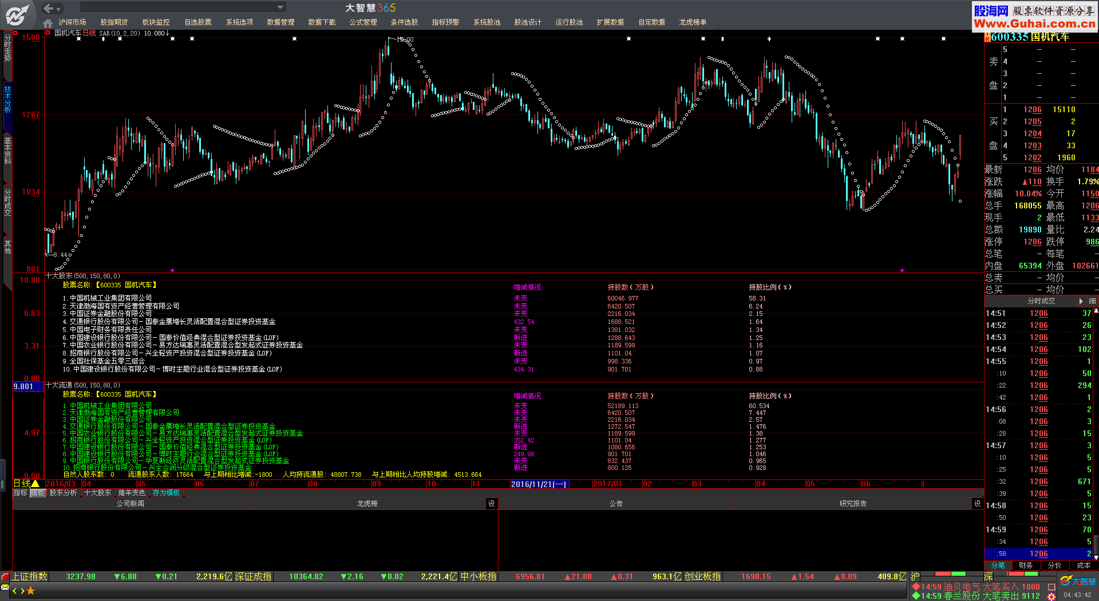Open the 运行股池 menu
The image size is (1099, 601).
coord(569,22)
